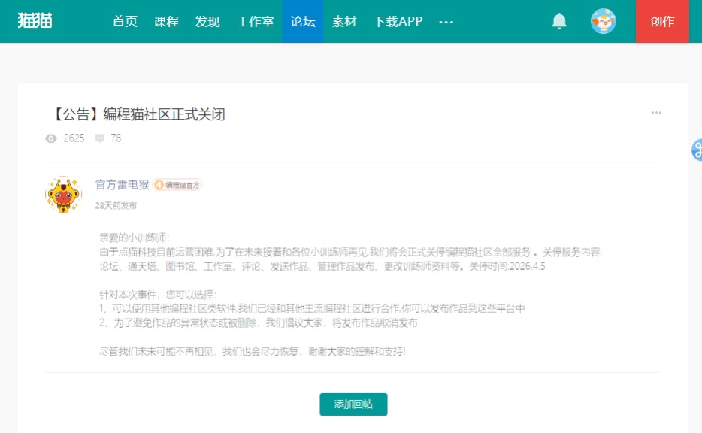
Task: Click the view count eye icon
Action: [51, 138]
